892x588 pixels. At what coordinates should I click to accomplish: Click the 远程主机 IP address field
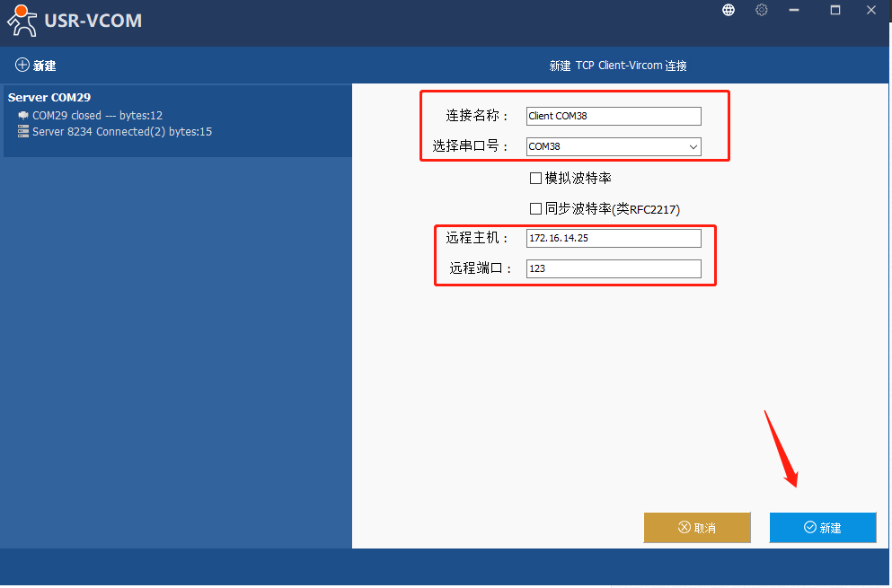[613, 238]
